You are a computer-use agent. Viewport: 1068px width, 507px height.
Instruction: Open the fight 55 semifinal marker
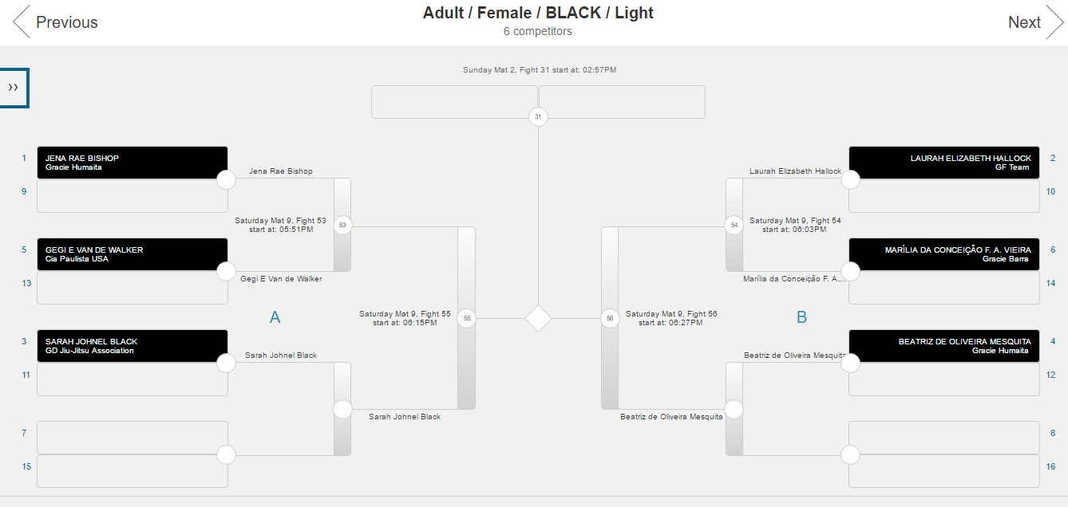467,318
